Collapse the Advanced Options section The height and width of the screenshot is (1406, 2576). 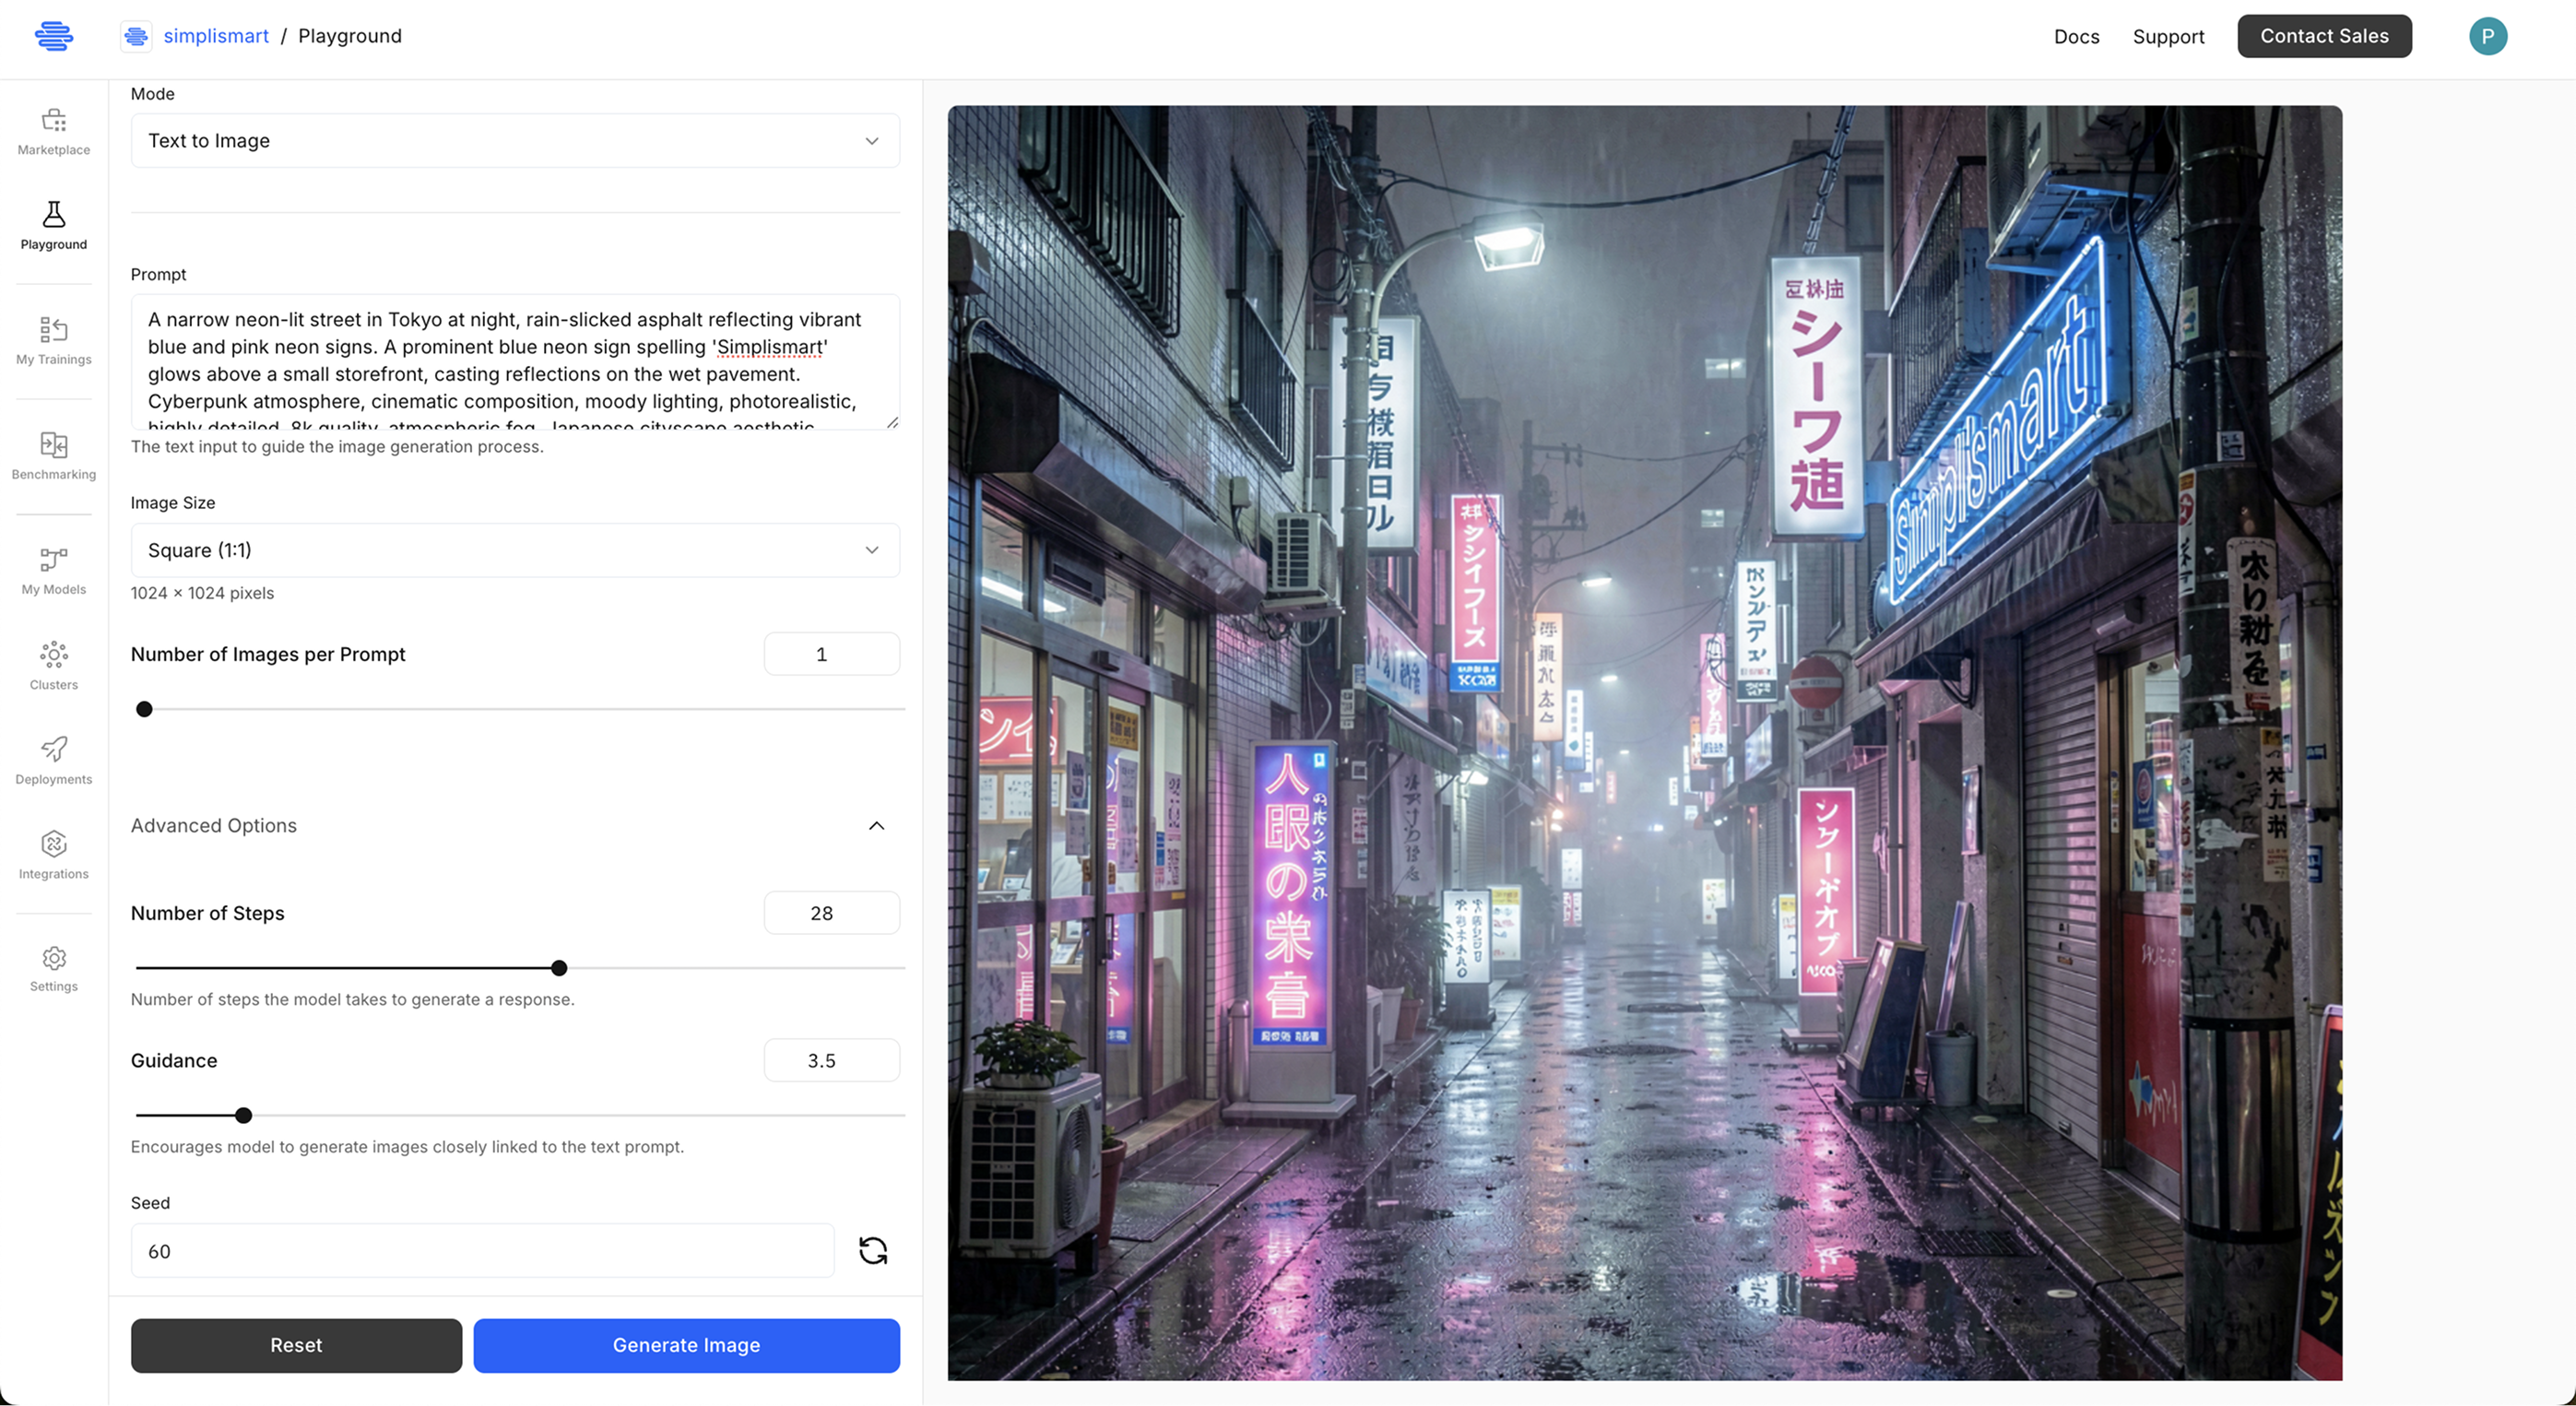[x=876, y=826]
